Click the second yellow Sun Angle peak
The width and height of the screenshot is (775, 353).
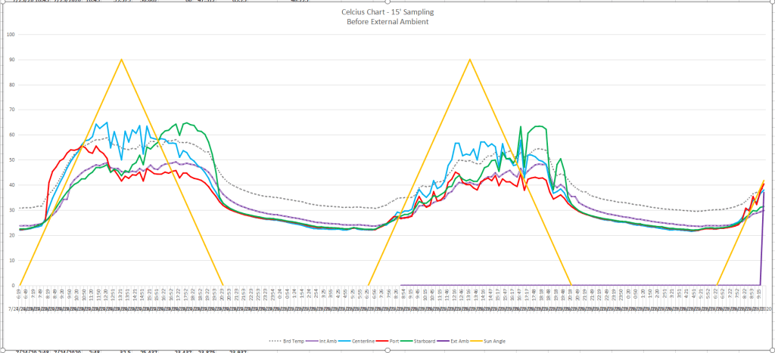point(470,60)
